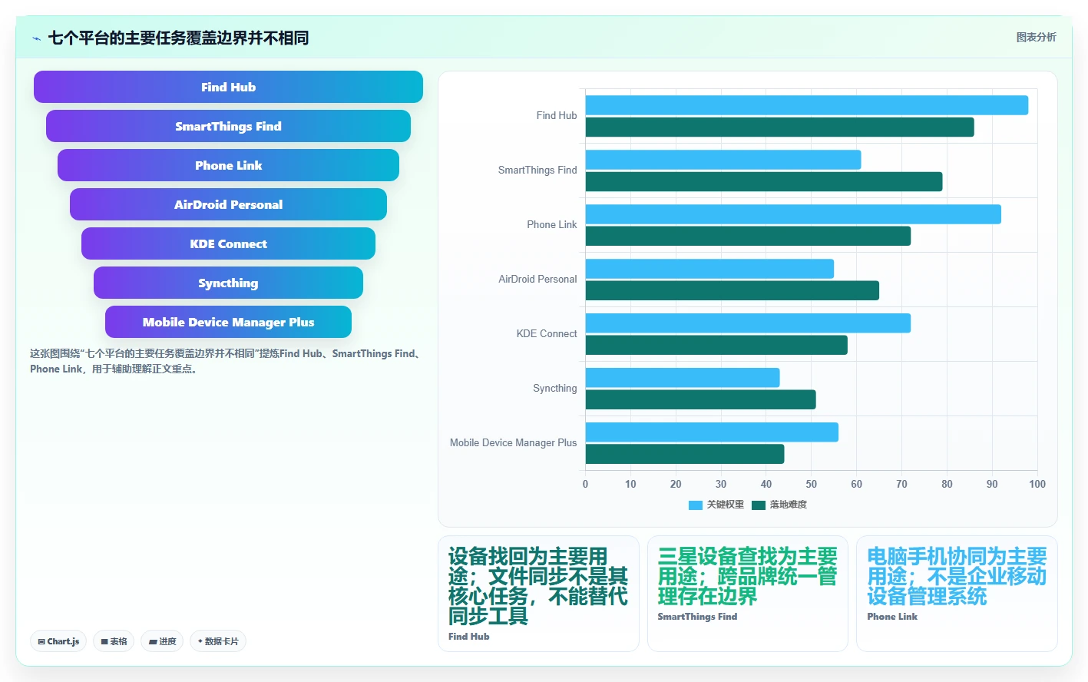Click the blue bar for Phone Link
Image resolution: width=1088 pixels, height=682 pixels.
point(793,214)
